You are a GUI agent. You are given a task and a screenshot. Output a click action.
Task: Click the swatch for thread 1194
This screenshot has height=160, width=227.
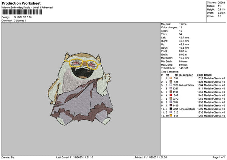171,92
